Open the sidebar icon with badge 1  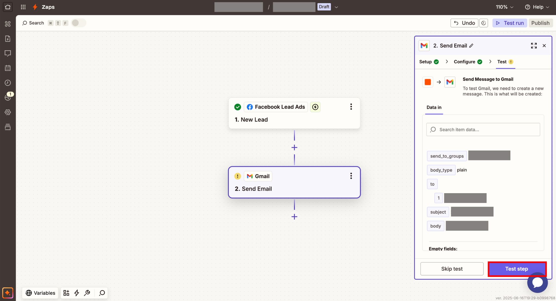pos(8,97)
